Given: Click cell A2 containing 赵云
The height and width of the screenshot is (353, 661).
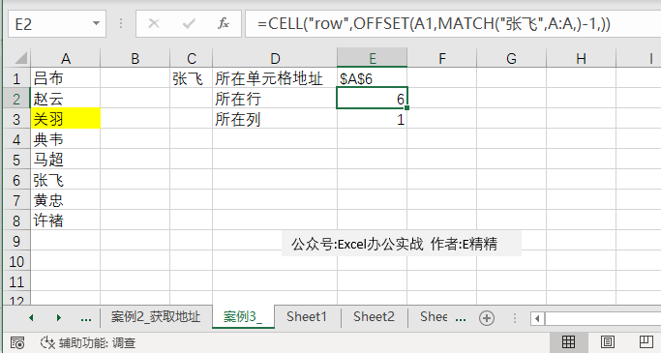Looking at the screenshot, I should tap(66, 99).
